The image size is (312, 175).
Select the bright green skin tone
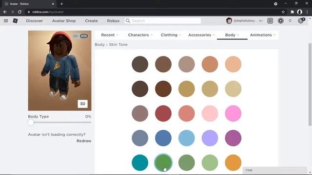click(163, 162)
